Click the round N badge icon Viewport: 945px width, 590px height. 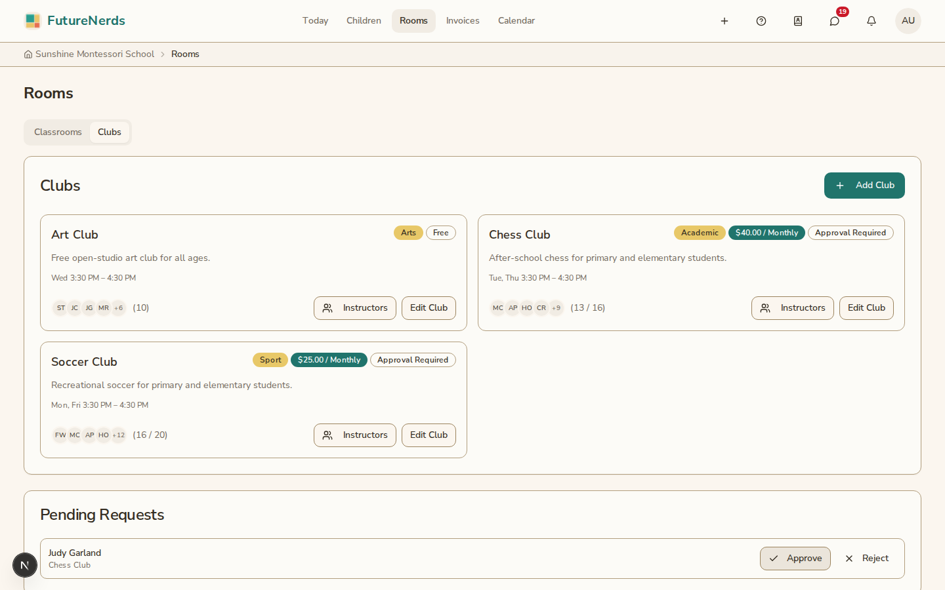[25, 565]
